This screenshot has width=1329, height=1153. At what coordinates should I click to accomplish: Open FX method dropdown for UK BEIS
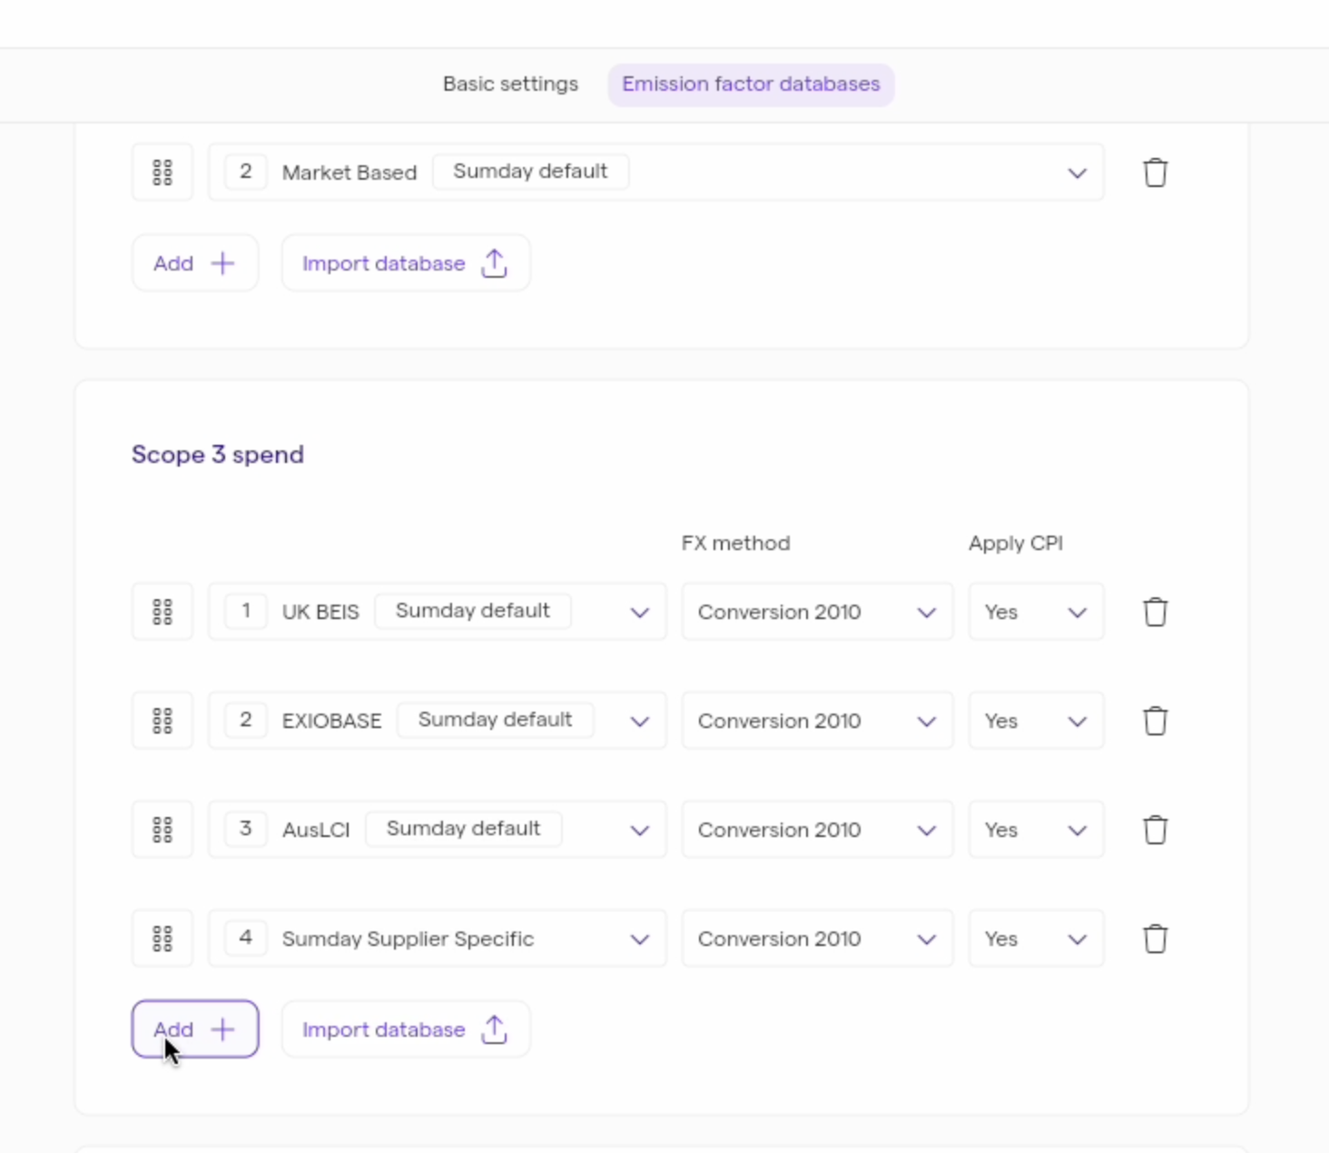[817, 612]
